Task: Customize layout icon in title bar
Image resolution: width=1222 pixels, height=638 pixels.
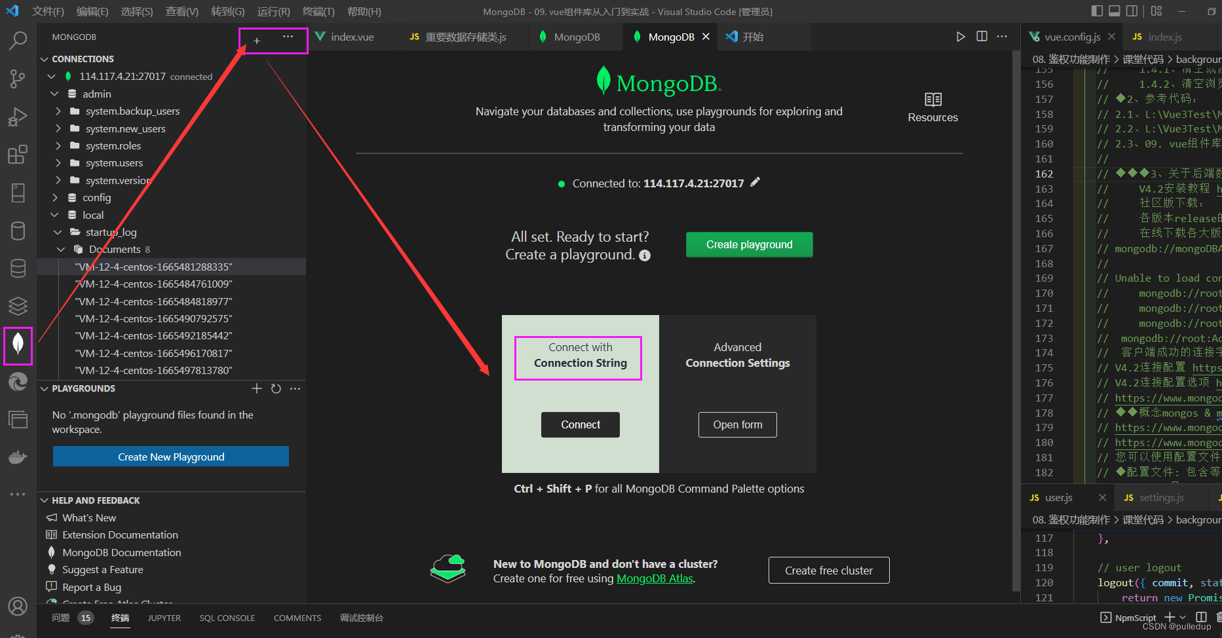Action: click(1156, 11)
